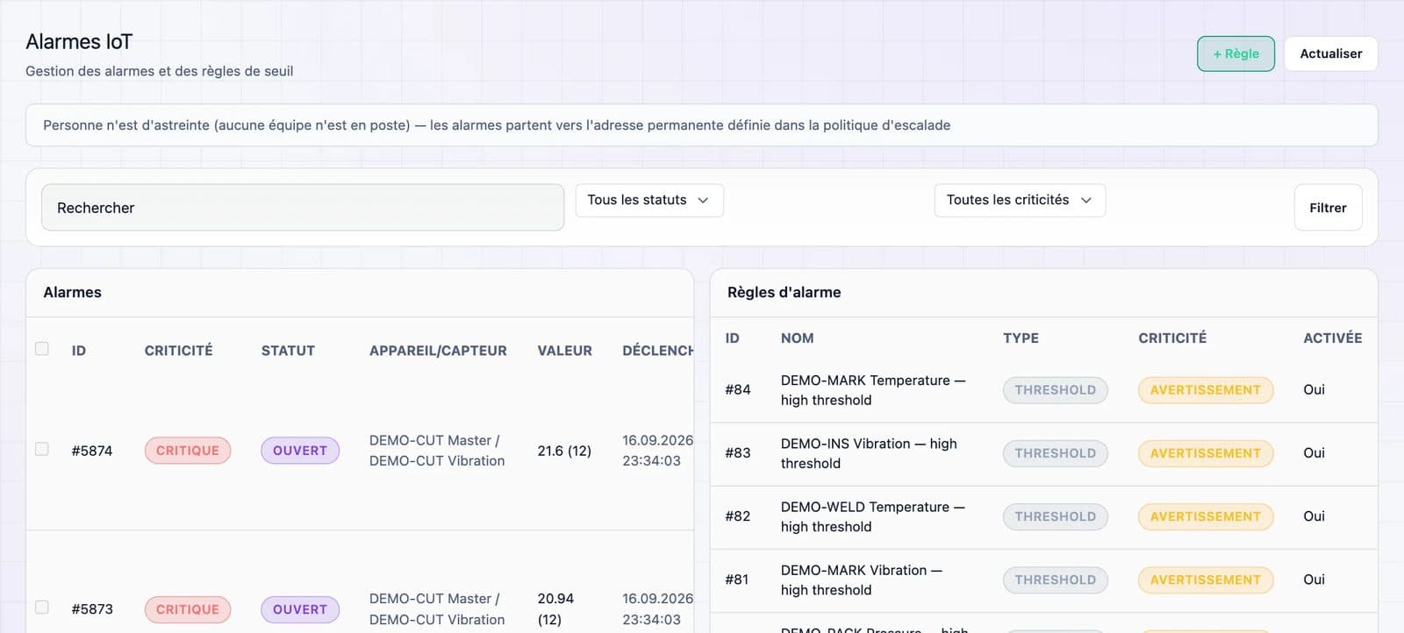Click rule ID #82

coord(738,516)
